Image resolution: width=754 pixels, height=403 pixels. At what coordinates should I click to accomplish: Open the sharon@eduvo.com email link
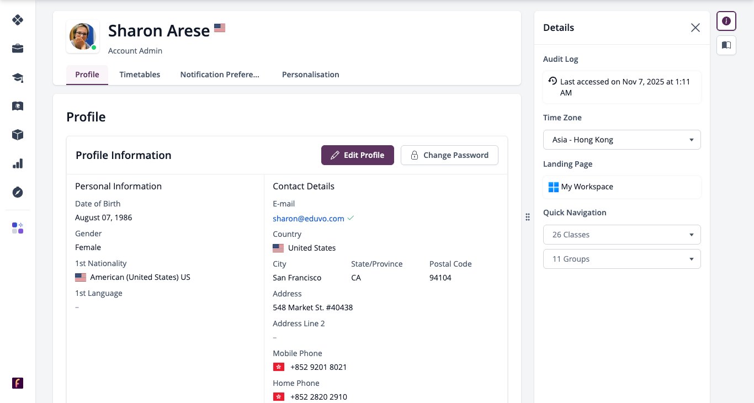309,219
